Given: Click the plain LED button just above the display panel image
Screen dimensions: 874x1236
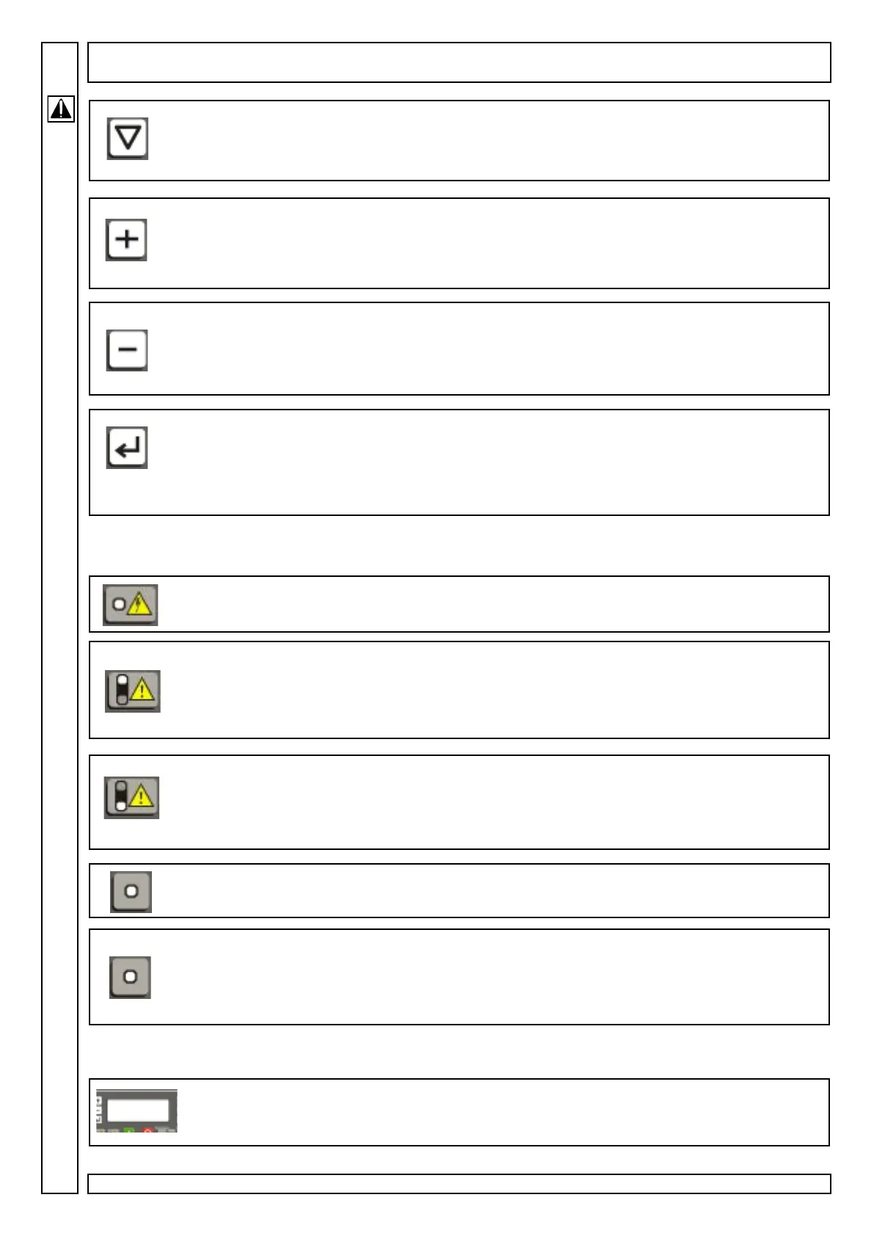Looking at the screenshot, I should tap(130, 977).
